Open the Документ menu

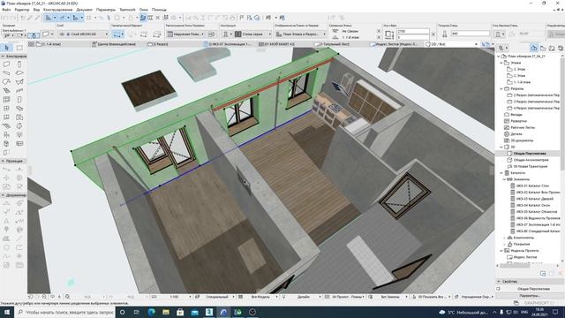(x=85, y=10)
